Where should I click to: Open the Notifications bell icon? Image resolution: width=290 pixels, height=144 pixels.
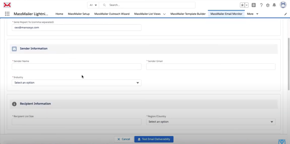coord(274,5)
